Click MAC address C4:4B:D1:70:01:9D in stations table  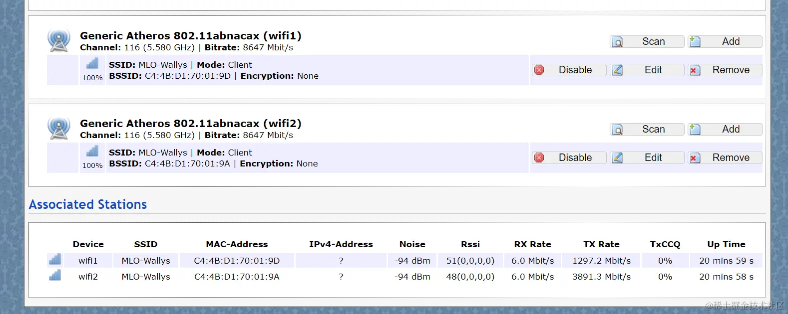pyautogui.click(x=237, y=261)
